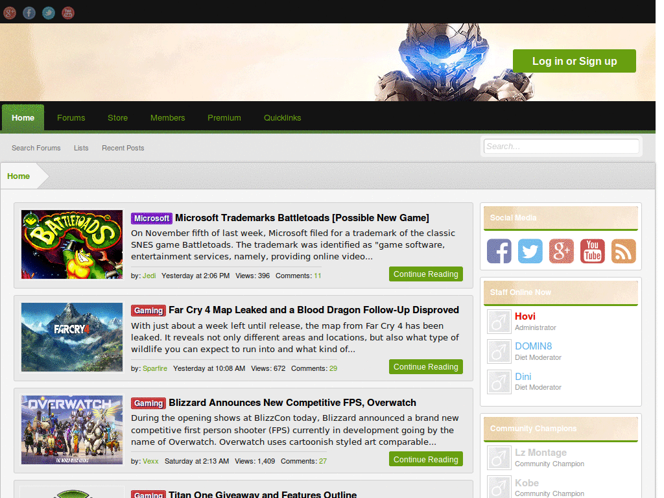
Task: Open Dini's staff profile name
Action: (x=523, y=377)
